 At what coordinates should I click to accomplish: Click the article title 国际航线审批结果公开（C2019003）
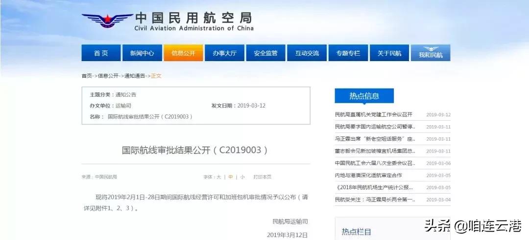tap(195, 150)
